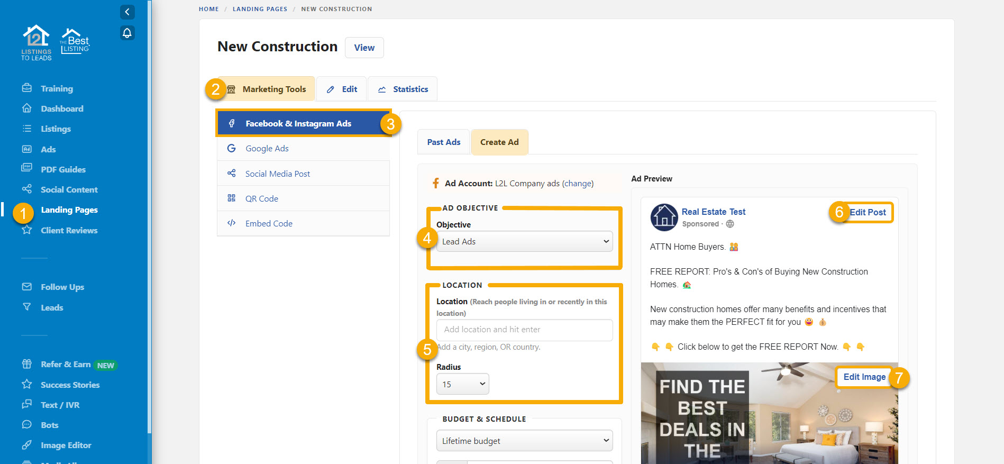The image size is (1004, 464).
Task: Click the Listings to Leads logo
Action: [36, 42]
